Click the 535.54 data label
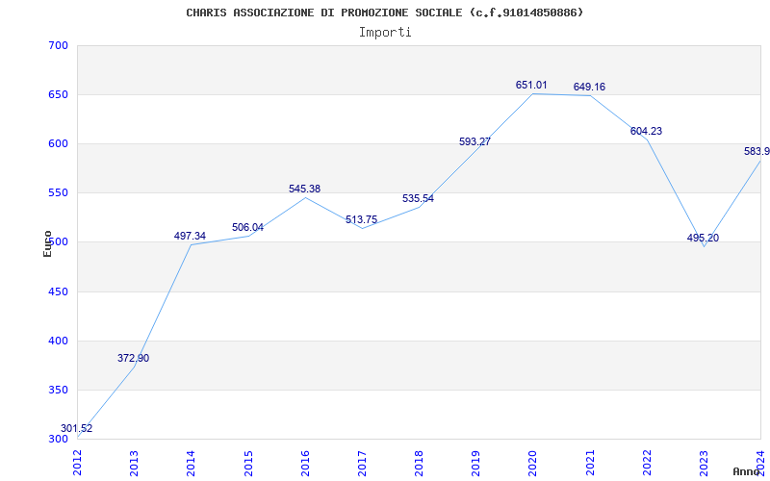The height and width of the screenshot is (481, 770). 419,199
